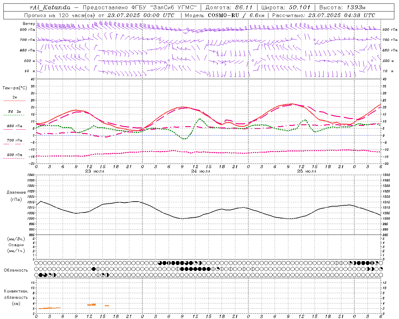Select the model label COSMO-RU / 6.6км
The height and width of the screenshot is (319, 399).
[236, 15]
